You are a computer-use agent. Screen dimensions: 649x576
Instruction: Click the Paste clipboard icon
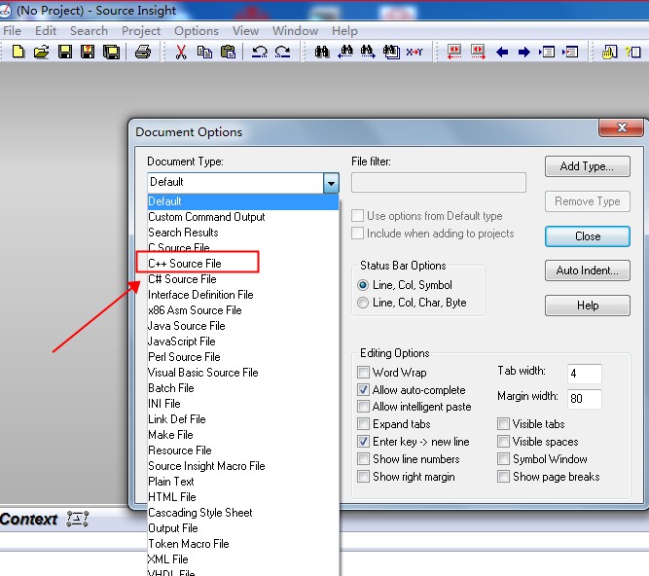click(x=228, y=53)
